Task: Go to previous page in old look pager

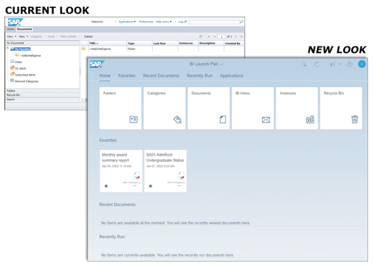Action: pos(214,37)
